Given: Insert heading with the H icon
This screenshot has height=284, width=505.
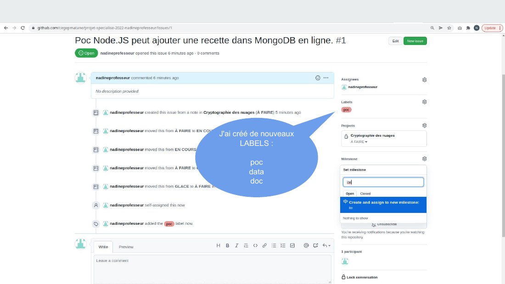Looking at the screenshot, I should 218,245.
